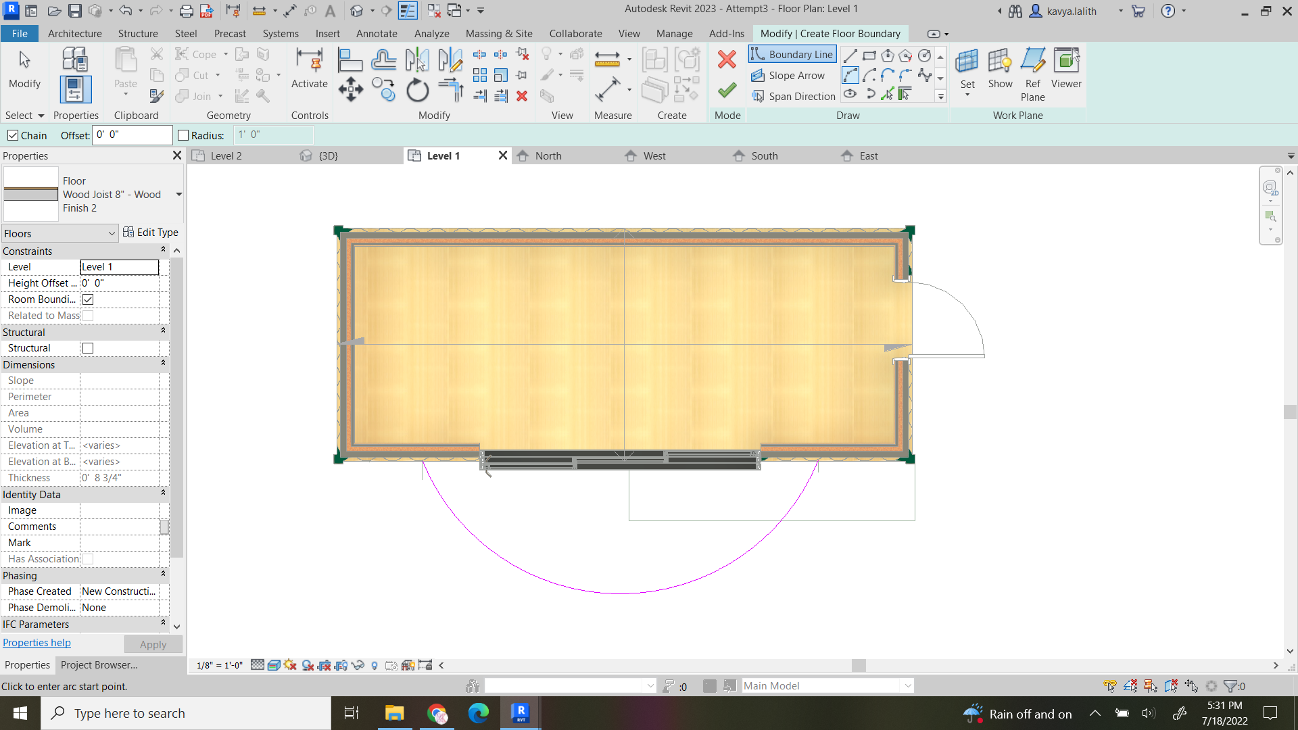Click the red X to cancel edit mode
Viewport: 1298px width, 730px height.
click(726, 59)
